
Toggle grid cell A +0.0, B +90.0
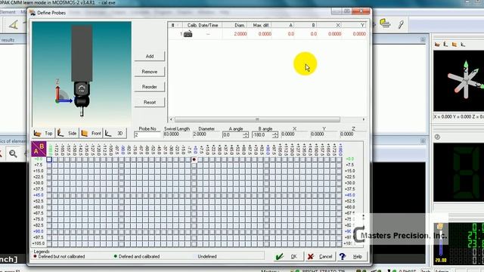click(x=266, y=159)
